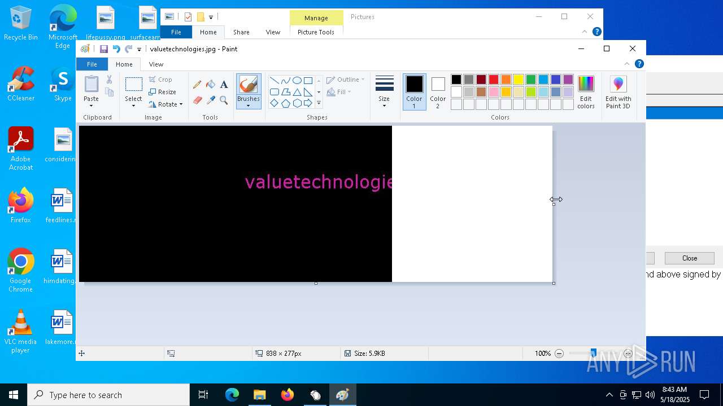Pick the red palette color
Viewport: 723px width, 406px height.
(x=494, y=80)
